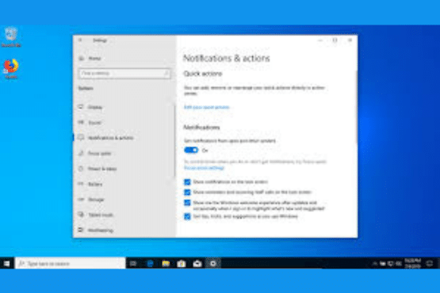Click the Focus assist moon icon
The height and width of the screenshot is (293, 440).
[x=81, y=153]
